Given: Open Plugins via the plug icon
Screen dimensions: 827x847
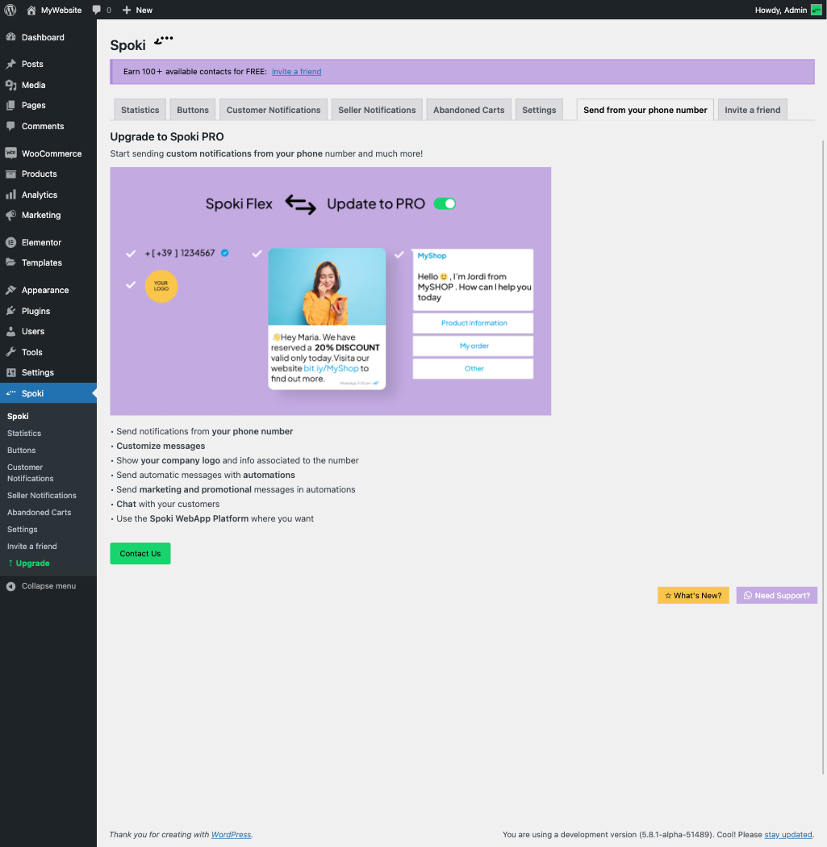Looking at the screenshot, I should click(x=10, y=311).
